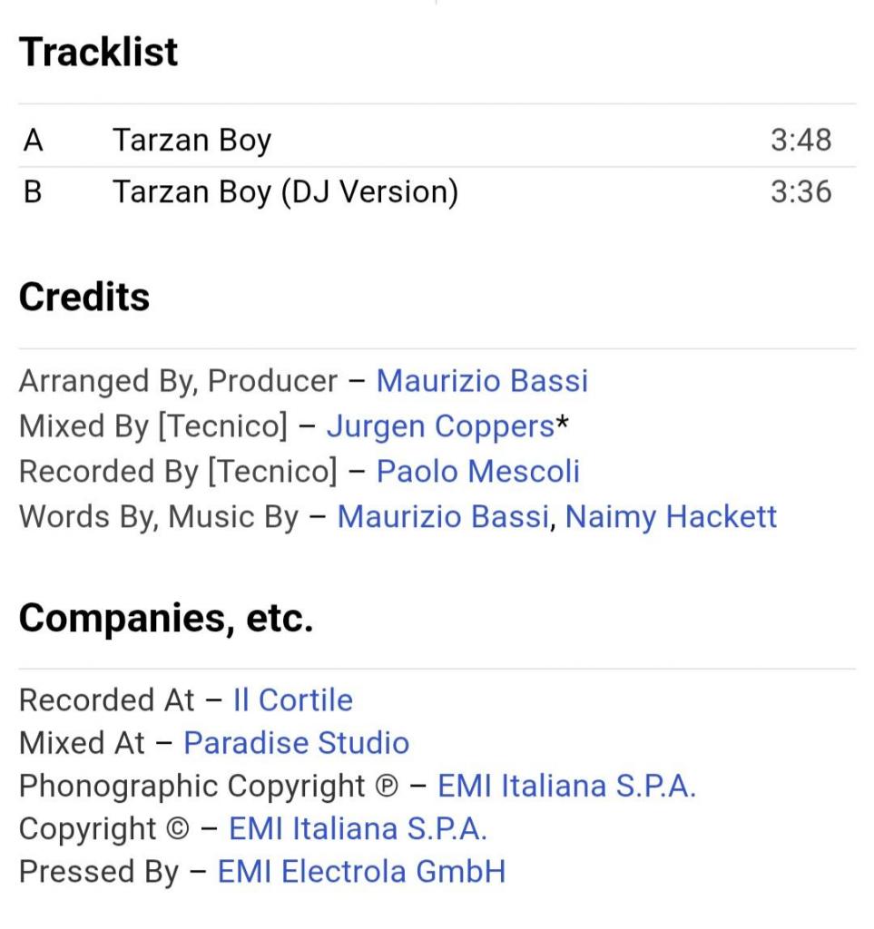Click track position letter B
The width and height of the screenshot is (874, 929).
tap(34, 192)
